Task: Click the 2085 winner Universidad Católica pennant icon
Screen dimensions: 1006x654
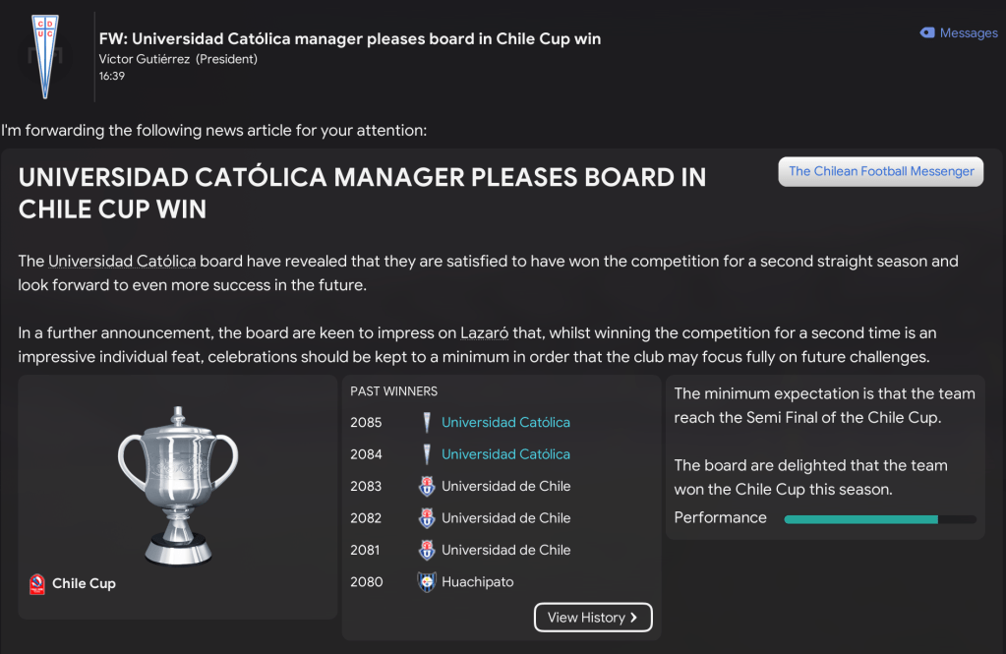Action: tap(426, 423)
